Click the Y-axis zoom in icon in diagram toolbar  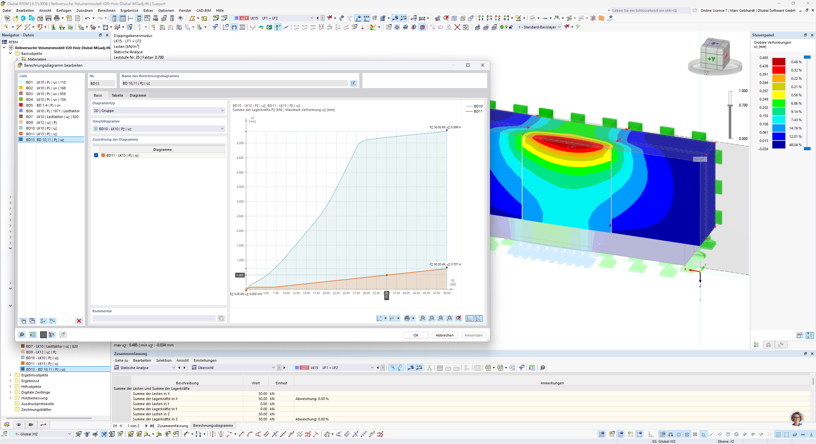point(441,318)
